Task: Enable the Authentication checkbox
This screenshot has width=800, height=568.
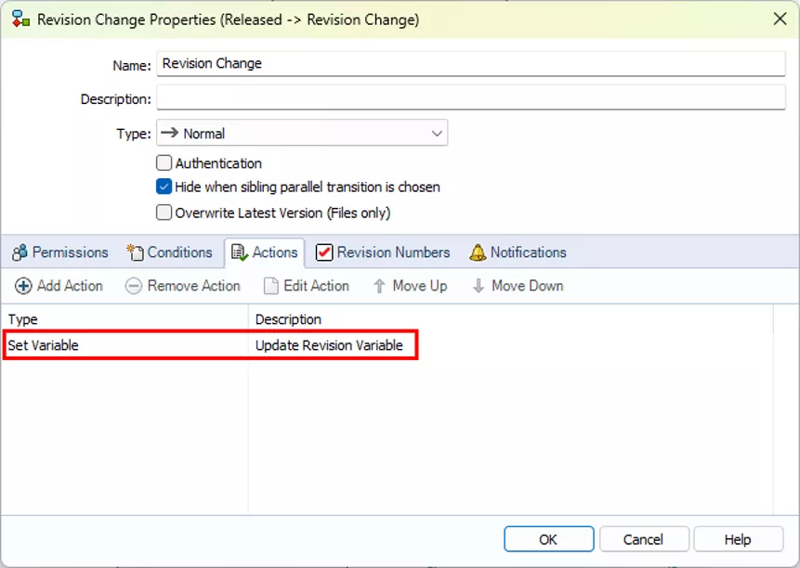Action: (x=164, y=163)
